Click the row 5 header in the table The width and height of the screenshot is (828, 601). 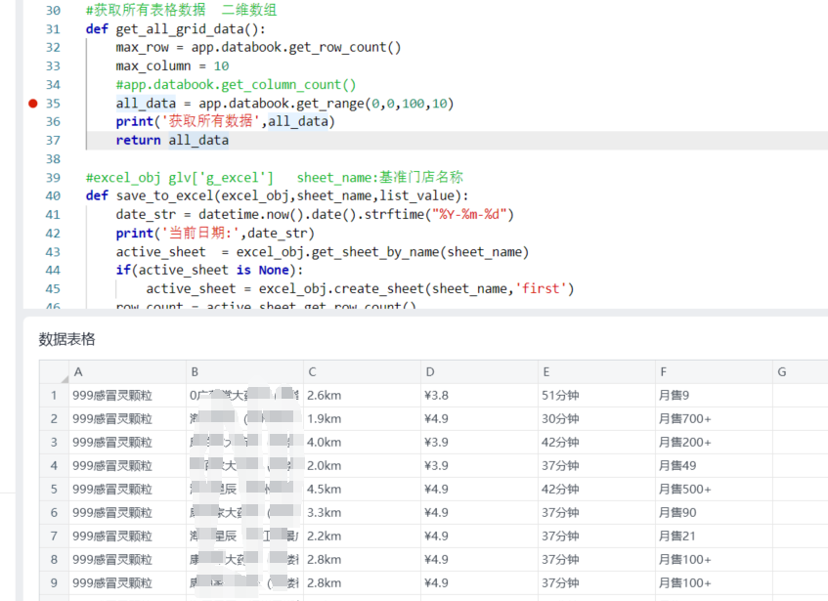pos(54,490)
